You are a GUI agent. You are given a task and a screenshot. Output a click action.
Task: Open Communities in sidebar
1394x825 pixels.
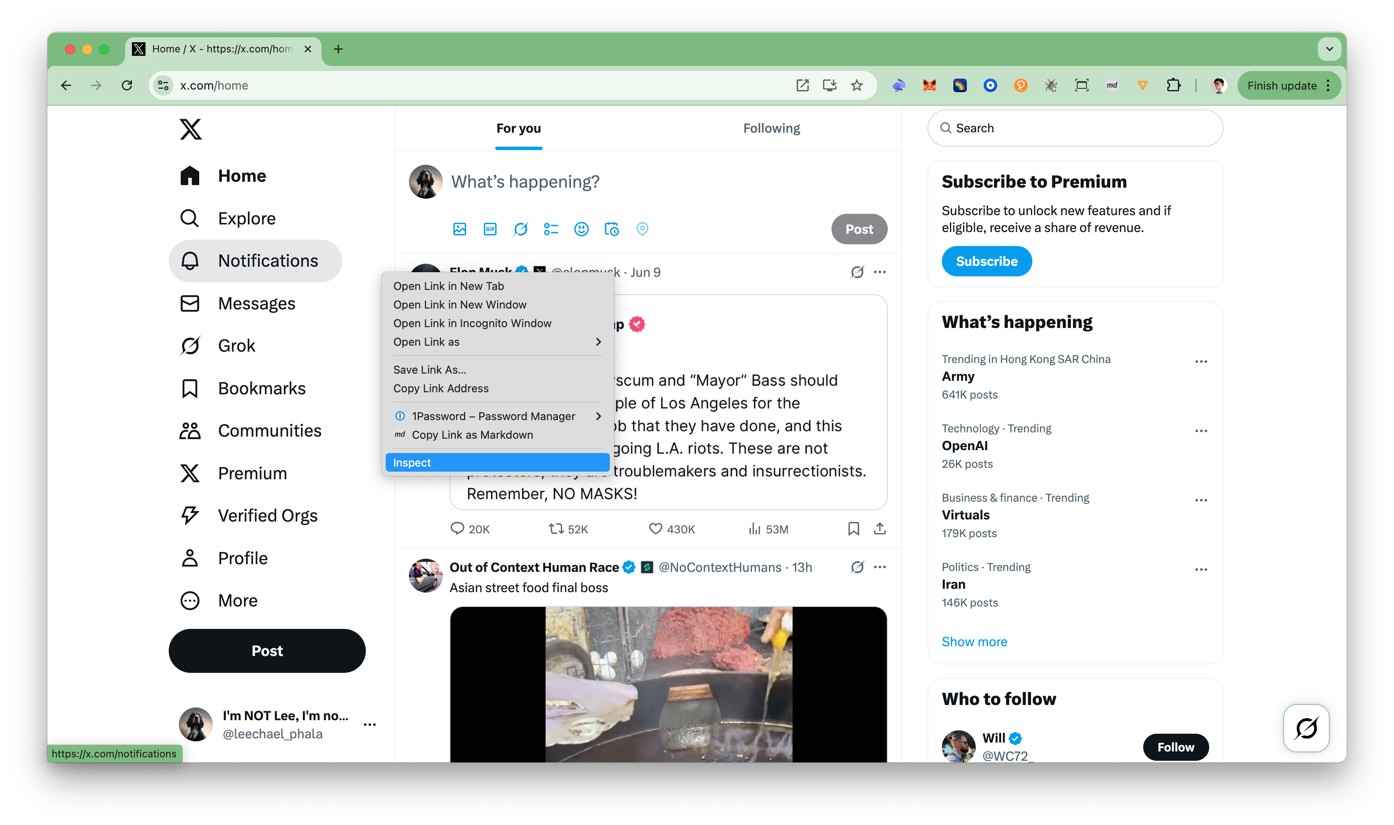click(250, 430)
